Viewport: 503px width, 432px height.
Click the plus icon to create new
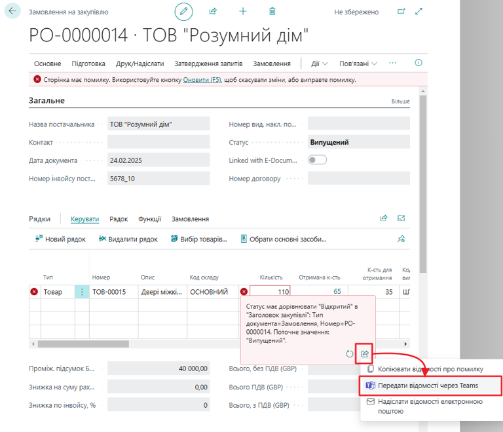click(x=243, y=12)
